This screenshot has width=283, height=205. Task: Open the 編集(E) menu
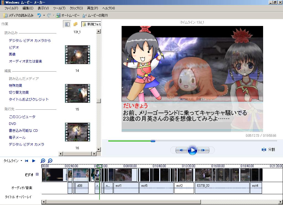(x=28, y=8)
